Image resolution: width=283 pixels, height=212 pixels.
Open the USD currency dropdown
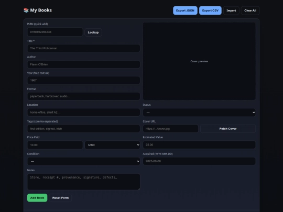113,145
